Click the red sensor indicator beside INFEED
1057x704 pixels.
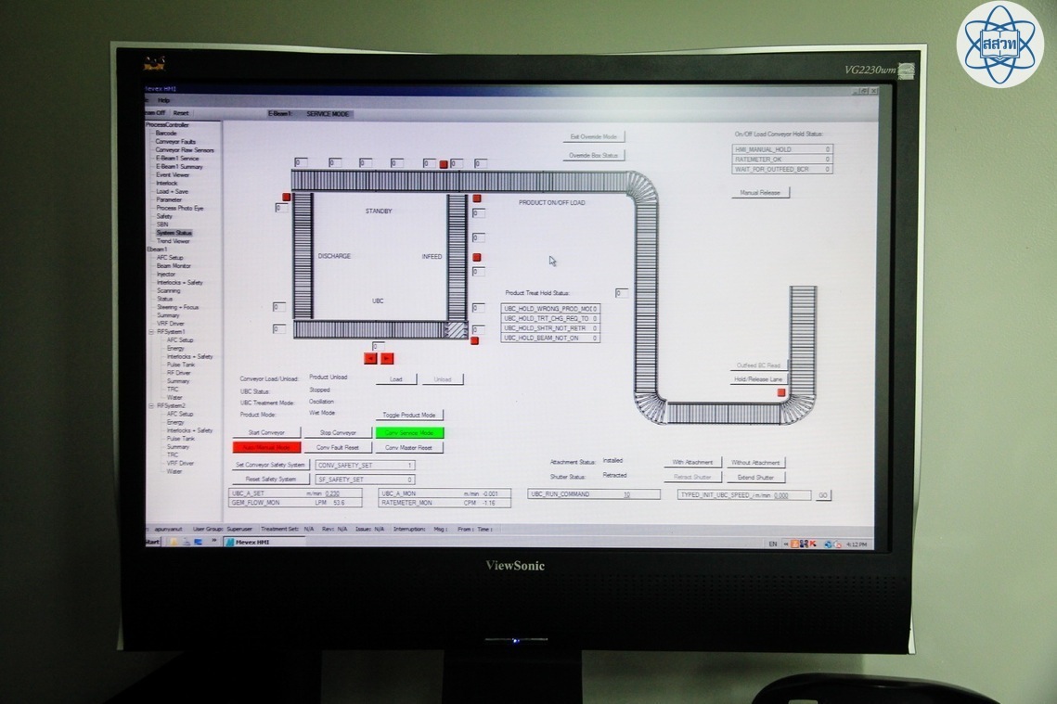click(477, 257)
